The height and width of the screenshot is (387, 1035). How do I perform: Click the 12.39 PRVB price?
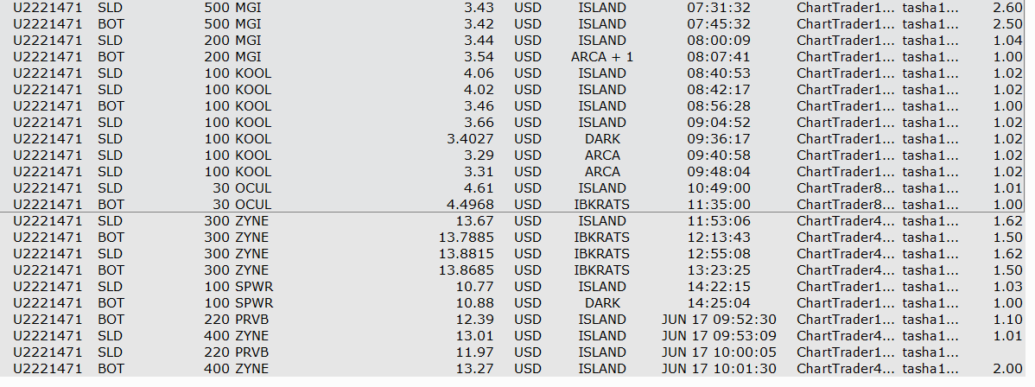click(x=476, y=320)
